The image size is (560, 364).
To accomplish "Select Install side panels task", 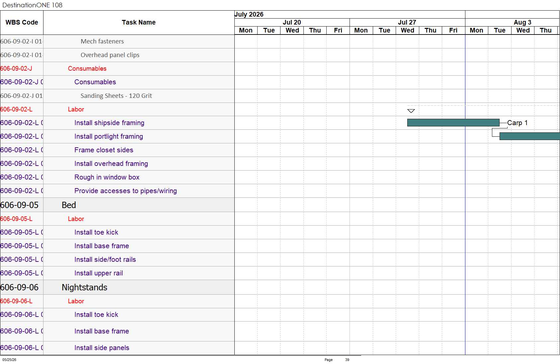I will click(x=102, y=348).
